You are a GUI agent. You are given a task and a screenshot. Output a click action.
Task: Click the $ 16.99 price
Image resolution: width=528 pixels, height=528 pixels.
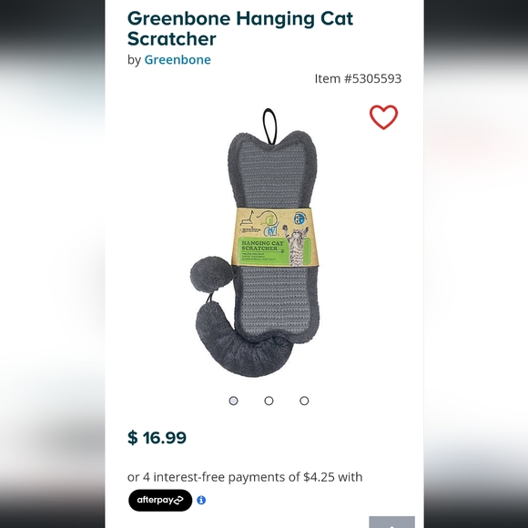tap(157, 437)
